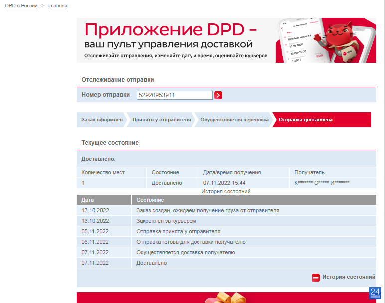385x303 pixels.
Task: Click the red gift banner at the bottom
Action: pyautogui.click(x=226, y=298)
